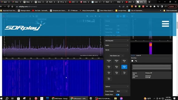This screenshot has height=100, width=178.
Task: Select the 20m band button
Action: (117, 73)
